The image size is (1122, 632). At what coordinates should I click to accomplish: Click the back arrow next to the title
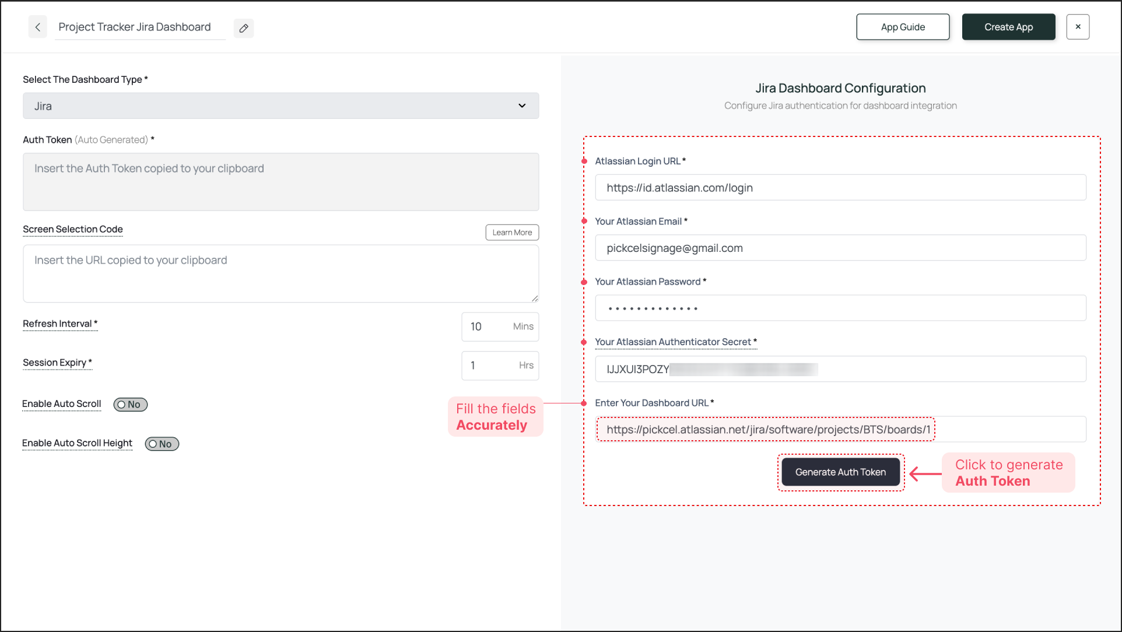[37, 27]
